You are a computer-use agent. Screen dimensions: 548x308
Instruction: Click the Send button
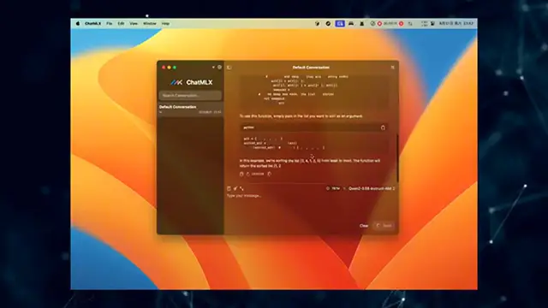[384, 226]
